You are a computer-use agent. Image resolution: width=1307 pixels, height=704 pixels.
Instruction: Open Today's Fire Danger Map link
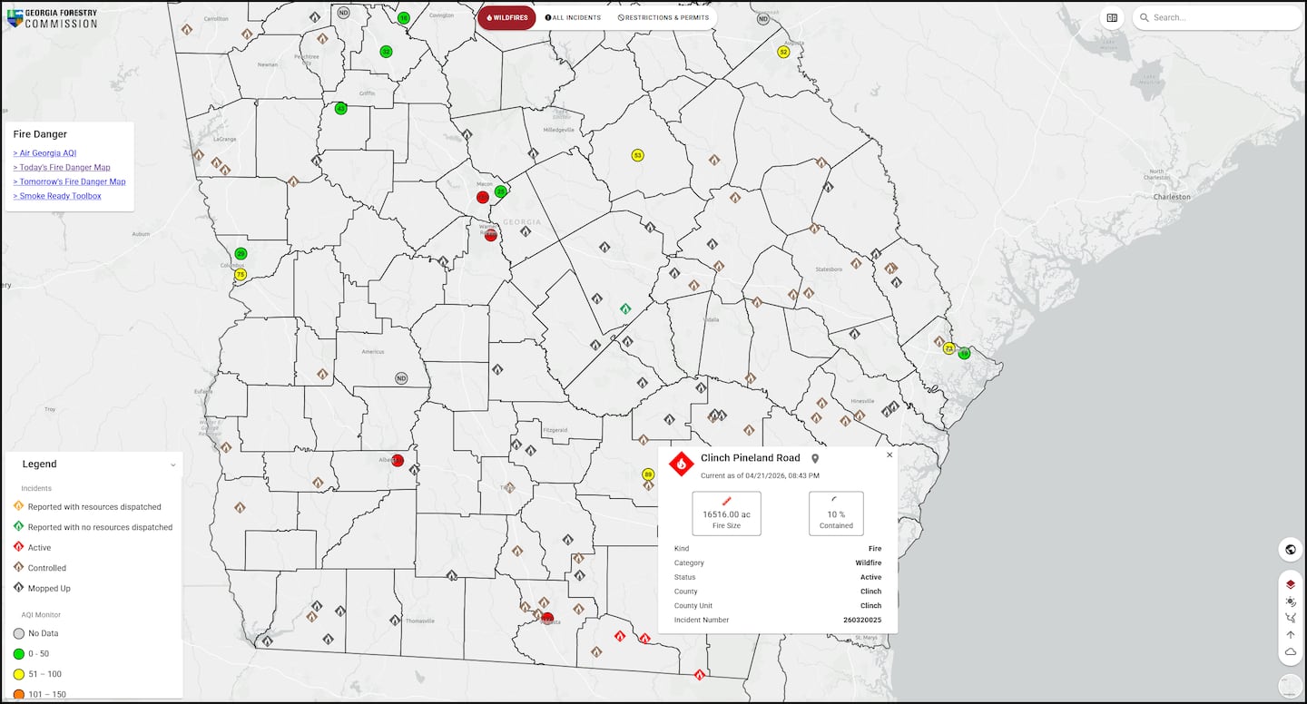point(62,168)
